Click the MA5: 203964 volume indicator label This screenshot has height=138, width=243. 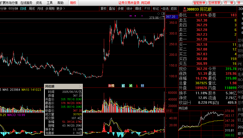11,90
